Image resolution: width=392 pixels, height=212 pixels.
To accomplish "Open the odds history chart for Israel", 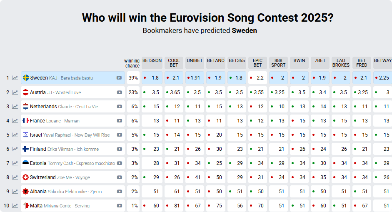I will [x=15, y=135].
